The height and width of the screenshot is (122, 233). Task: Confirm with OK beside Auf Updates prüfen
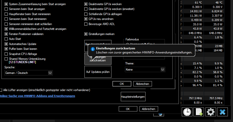[122, 84]
